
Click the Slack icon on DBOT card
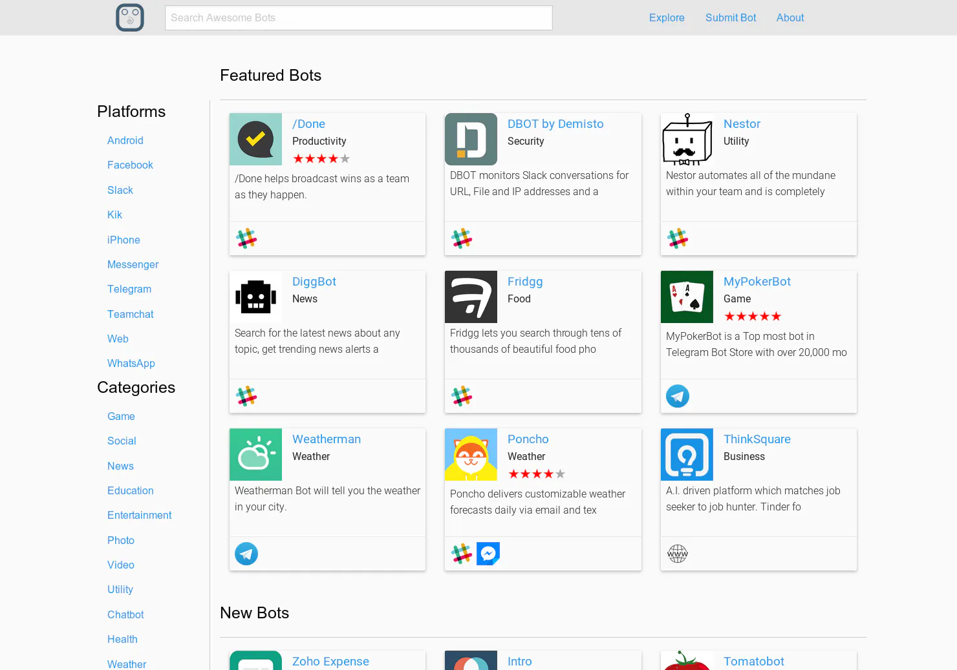[x=462, y=238]
